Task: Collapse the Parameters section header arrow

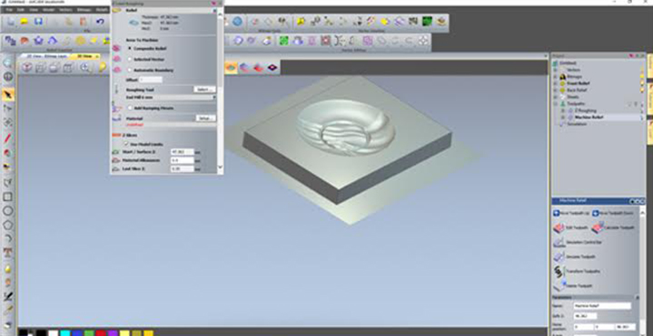Action: coord(637,297)
